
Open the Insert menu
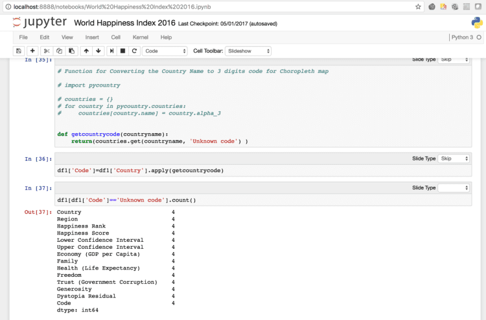pos(92,37)
